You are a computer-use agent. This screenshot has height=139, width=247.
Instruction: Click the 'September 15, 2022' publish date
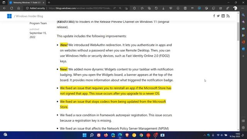(38, 35)
